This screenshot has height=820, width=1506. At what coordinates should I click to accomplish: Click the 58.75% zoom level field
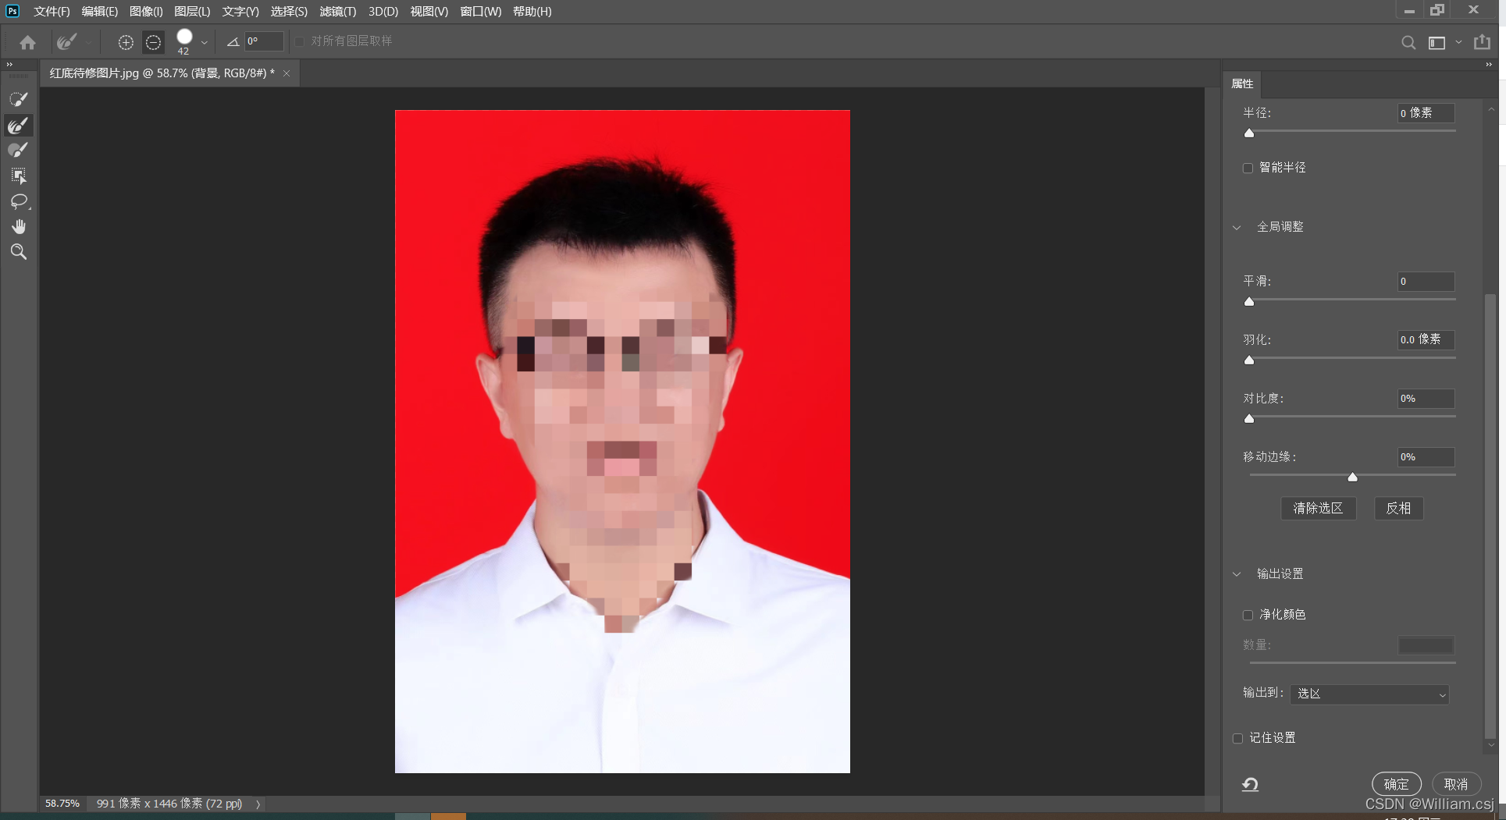pos(62,804)
